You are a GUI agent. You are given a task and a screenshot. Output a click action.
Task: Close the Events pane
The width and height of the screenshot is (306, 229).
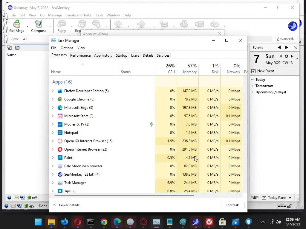pyautogui.click(x=296, y=48)
